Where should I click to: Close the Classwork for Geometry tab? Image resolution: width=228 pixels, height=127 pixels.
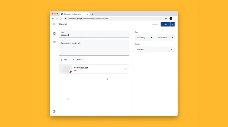point(87,14)
